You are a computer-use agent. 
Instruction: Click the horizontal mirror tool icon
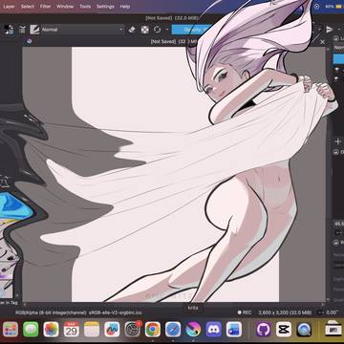330,30
